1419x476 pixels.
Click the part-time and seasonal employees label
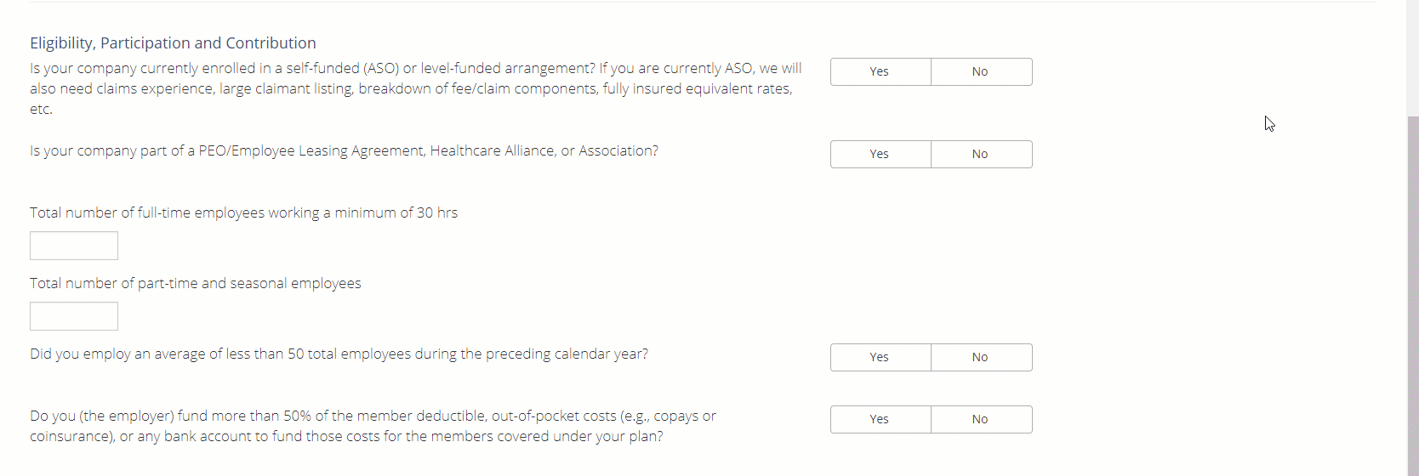click(195, 284)
